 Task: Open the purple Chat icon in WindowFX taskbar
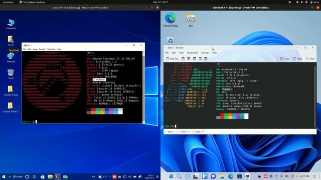[x=213, y=176]
